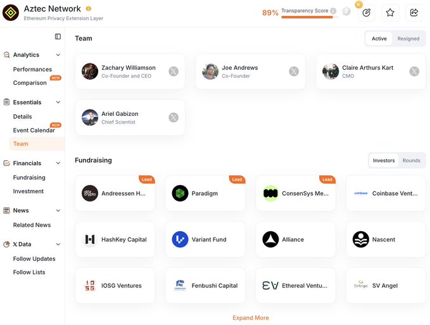Click the Fenbushi Capital logo
Screen dimensions: 430x325
pos(180,286)
